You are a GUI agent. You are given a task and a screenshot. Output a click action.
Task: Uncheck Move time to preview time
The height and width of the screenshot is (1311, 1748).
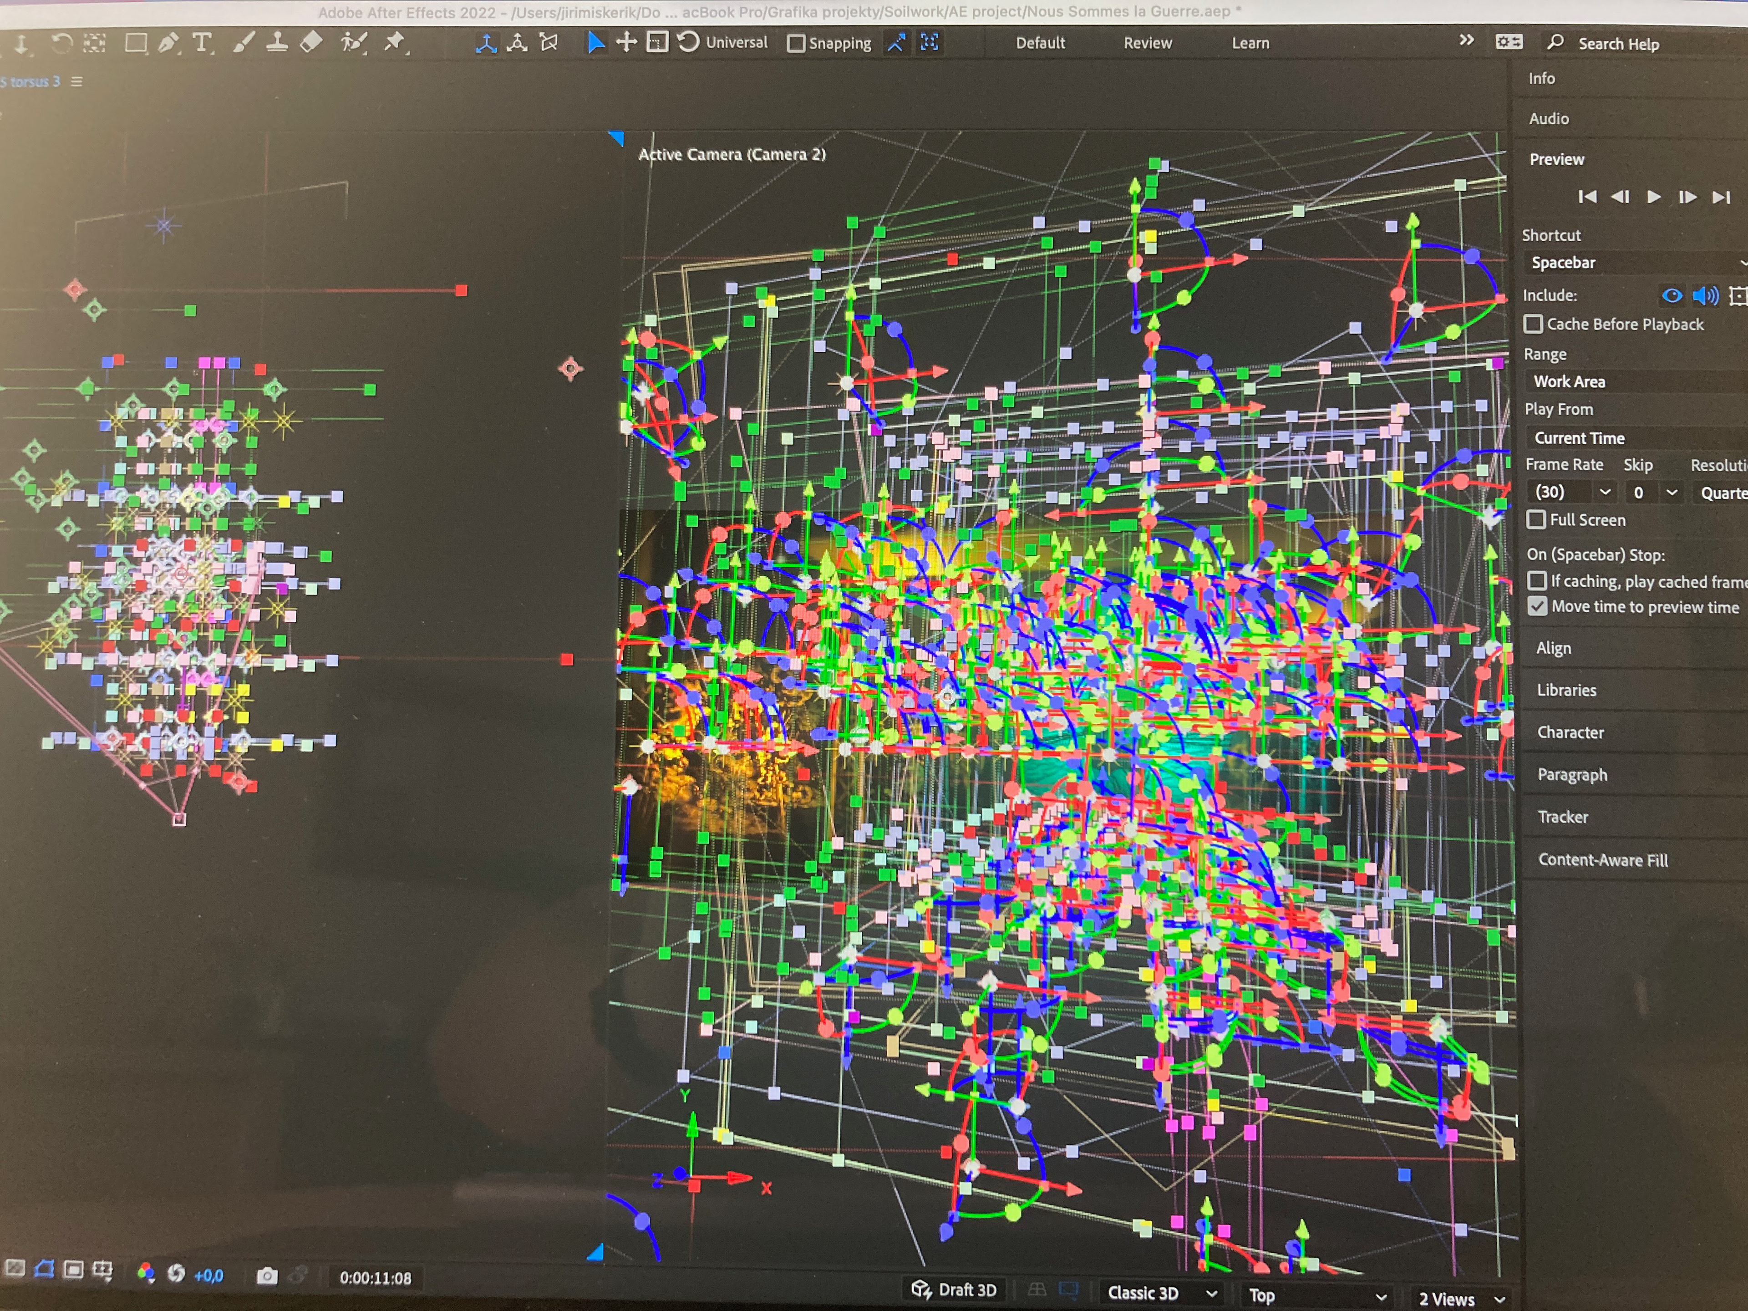[1538, 607]
